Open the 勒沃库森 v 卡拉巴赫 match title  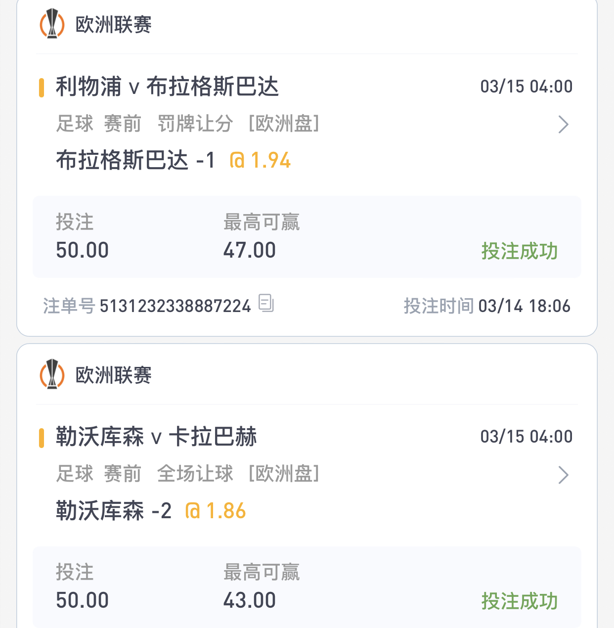click(156, 437)
